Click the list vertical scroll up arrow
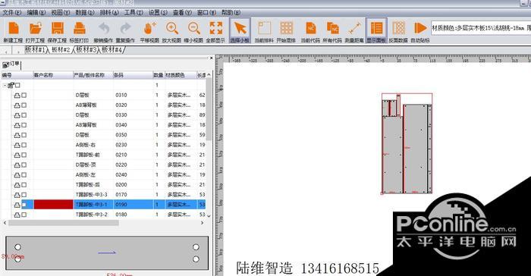Screen dimensions: 531x276 (x=209, y=75)
